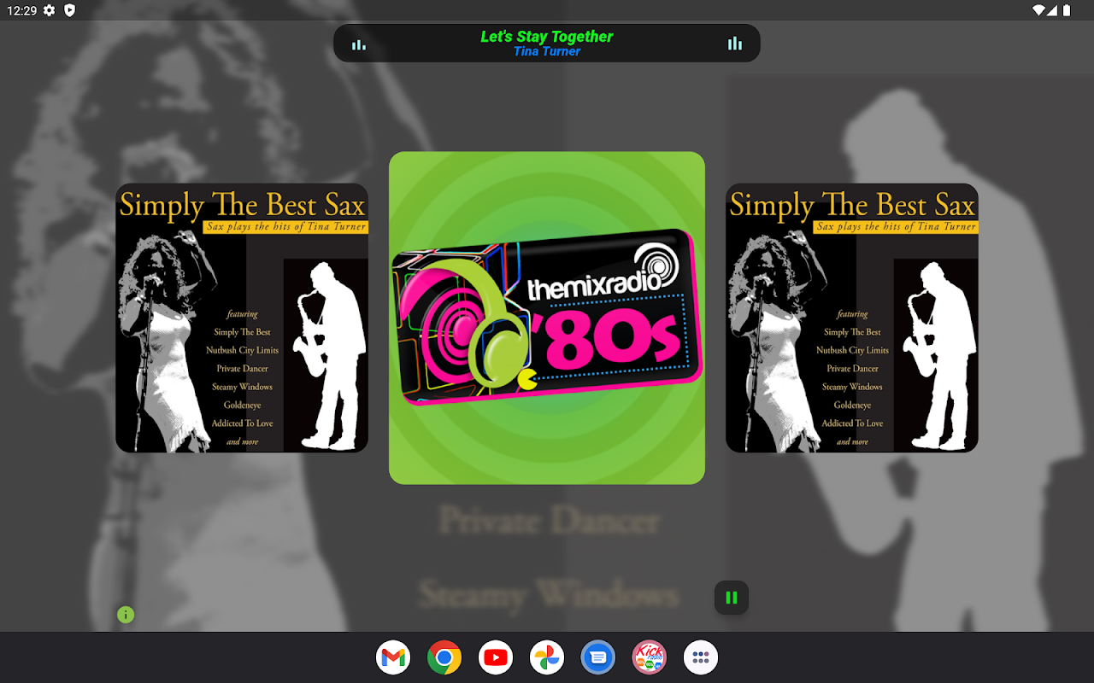Tap the battery indicator in the status bar
The width and height of the screenshot is (1094, 683).
1067,10
